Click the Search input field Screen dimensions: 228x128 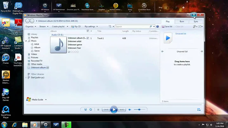click(x=132, y=27)
